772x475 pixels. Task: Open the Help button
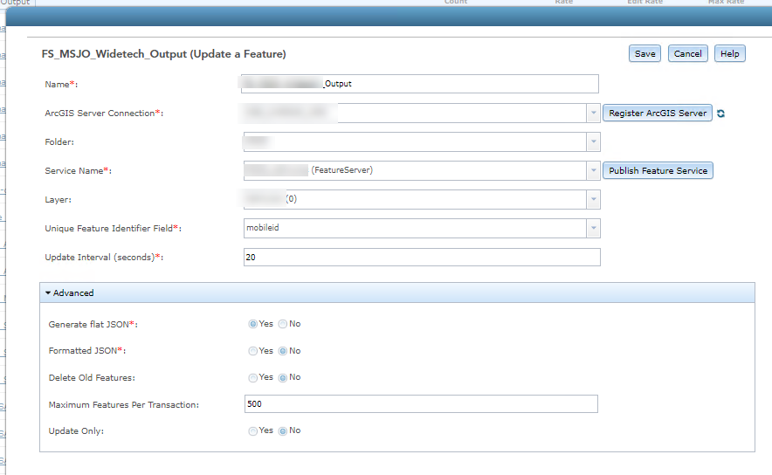[730, 54]
